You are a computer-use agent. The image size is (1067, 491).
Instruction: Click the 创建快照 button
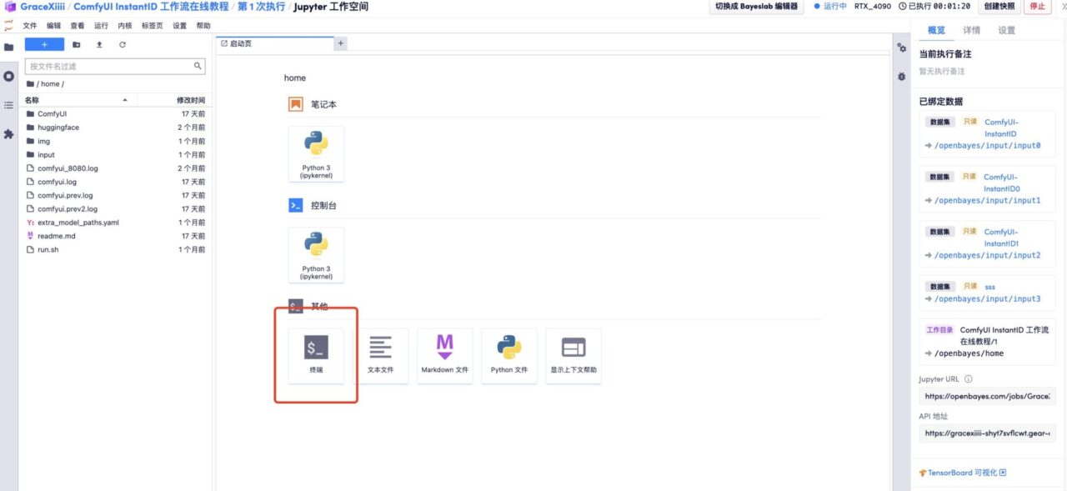(999, 7)
